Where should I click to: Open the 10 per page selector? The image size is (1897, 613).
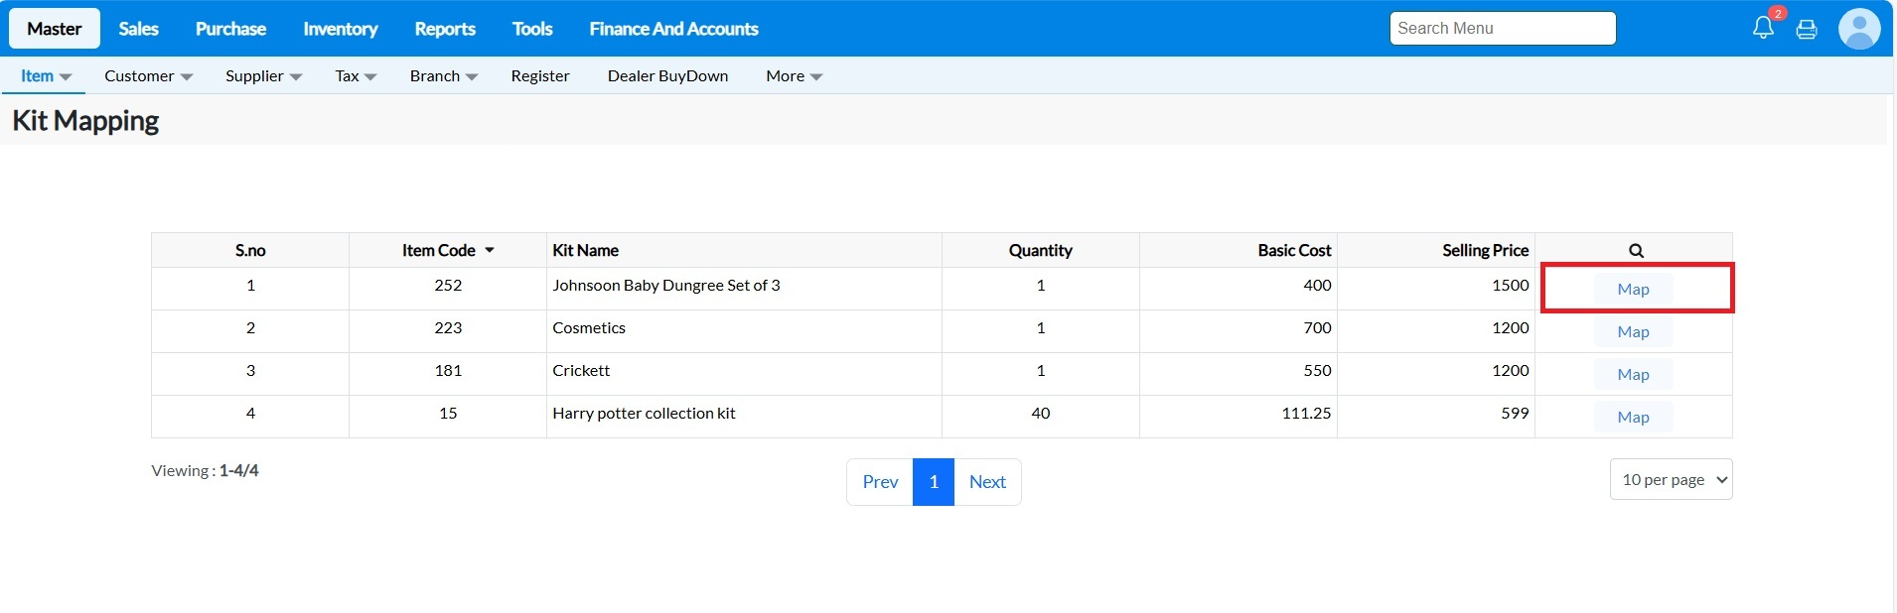1671,480
